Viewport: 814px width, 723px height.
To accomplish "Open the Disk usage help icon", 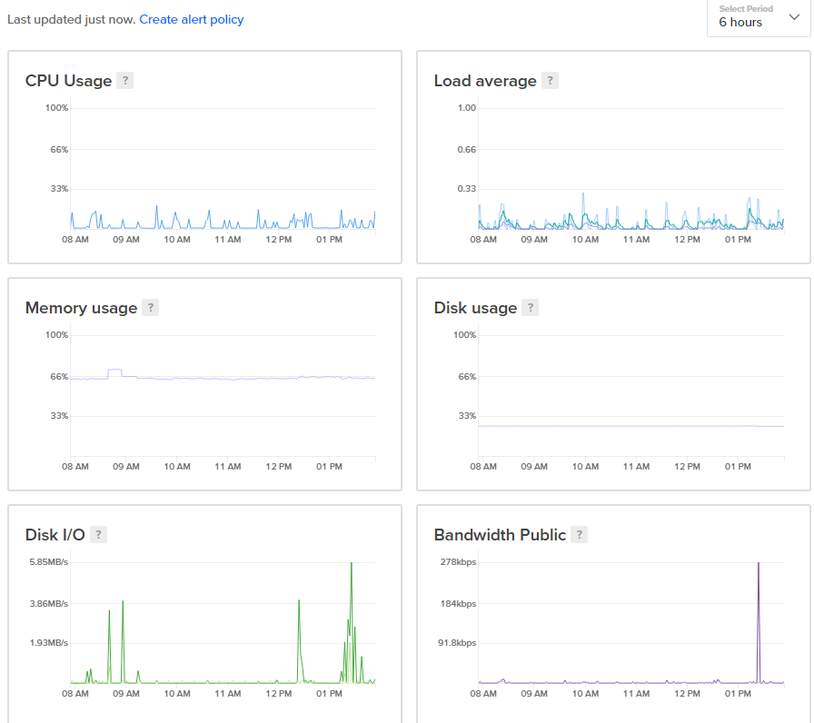I will [531, 308].
